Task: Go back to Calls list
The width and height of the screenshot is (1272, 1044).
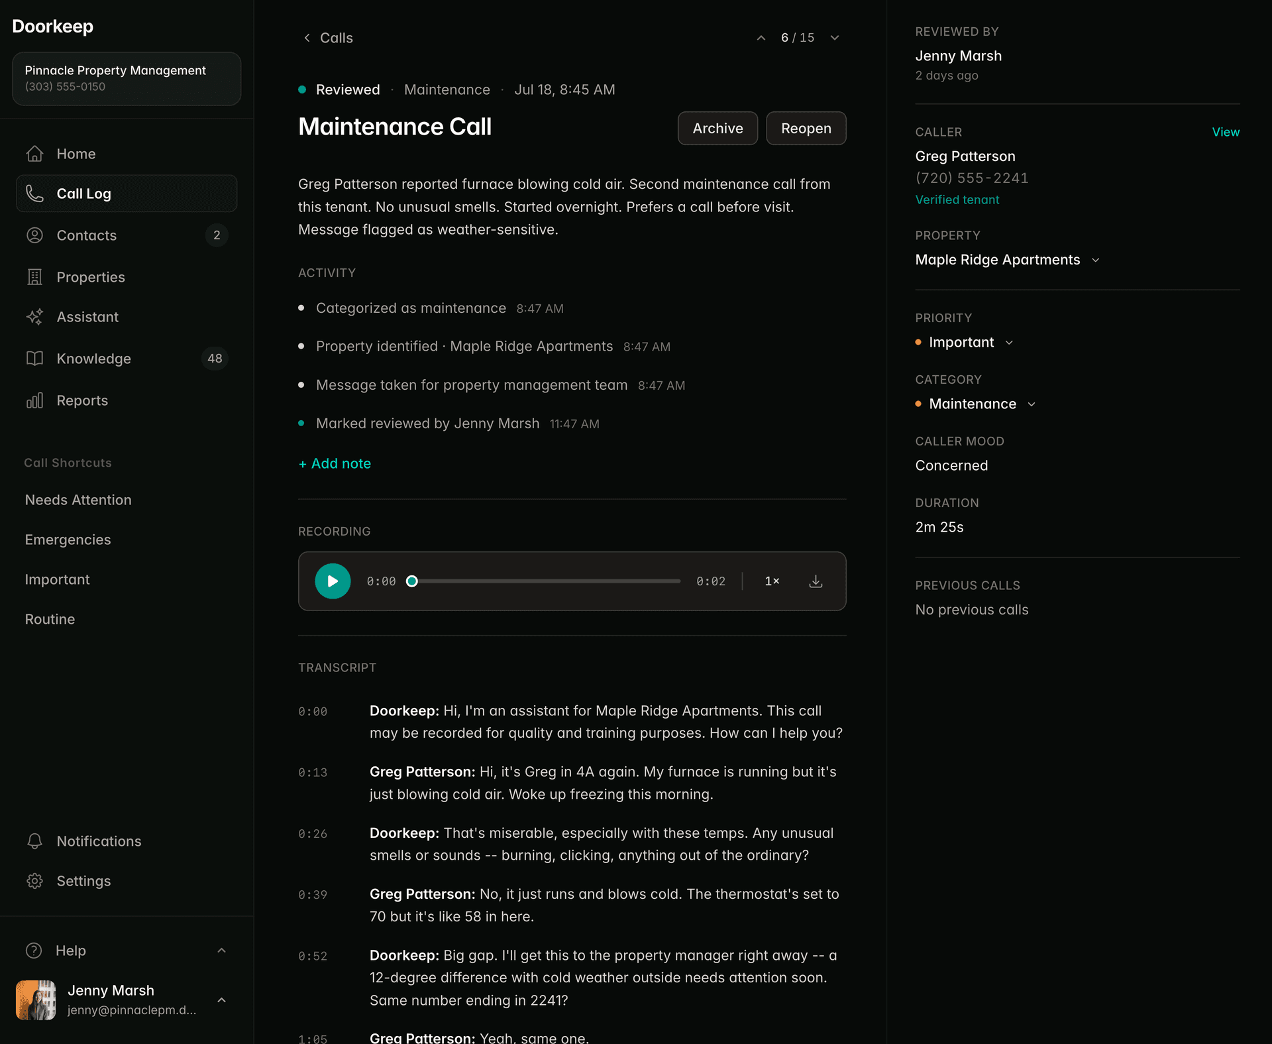Action: [x=328, y=38]
